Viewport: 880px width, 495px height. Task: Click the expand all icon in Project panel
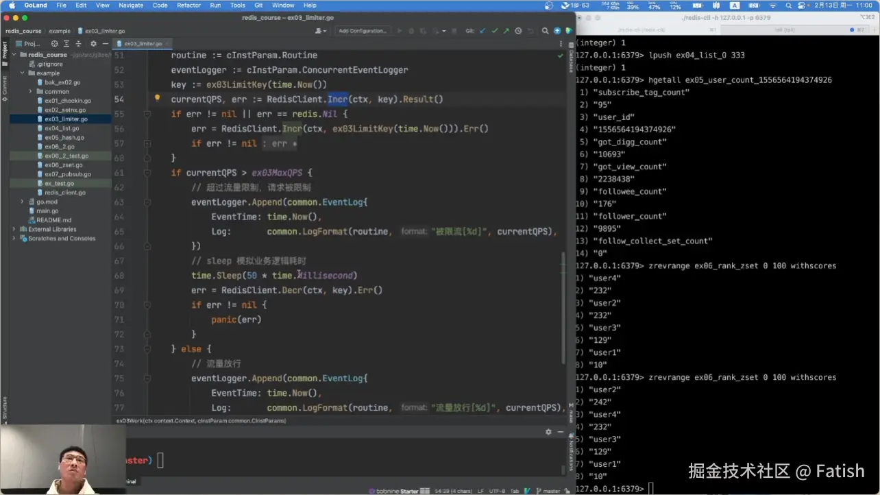(x=68, y=43)
